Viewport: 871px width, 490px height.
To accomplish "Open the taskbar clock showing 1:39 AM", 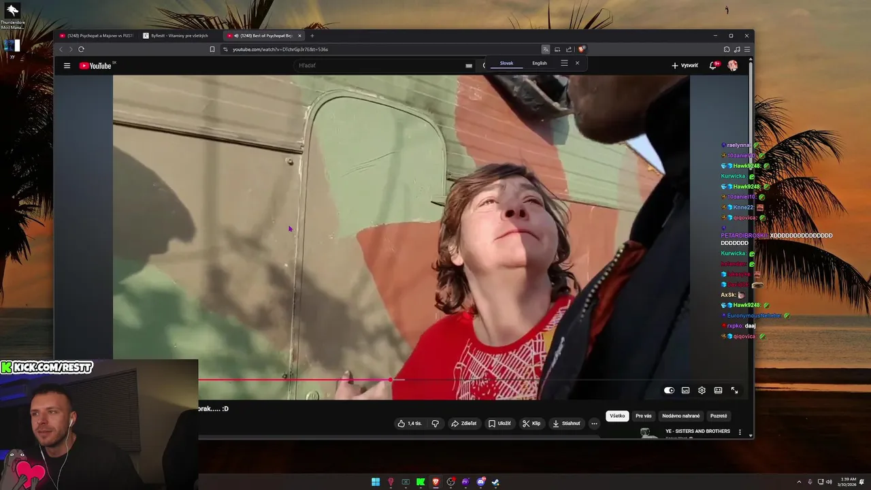I will [x=849, y=482].
